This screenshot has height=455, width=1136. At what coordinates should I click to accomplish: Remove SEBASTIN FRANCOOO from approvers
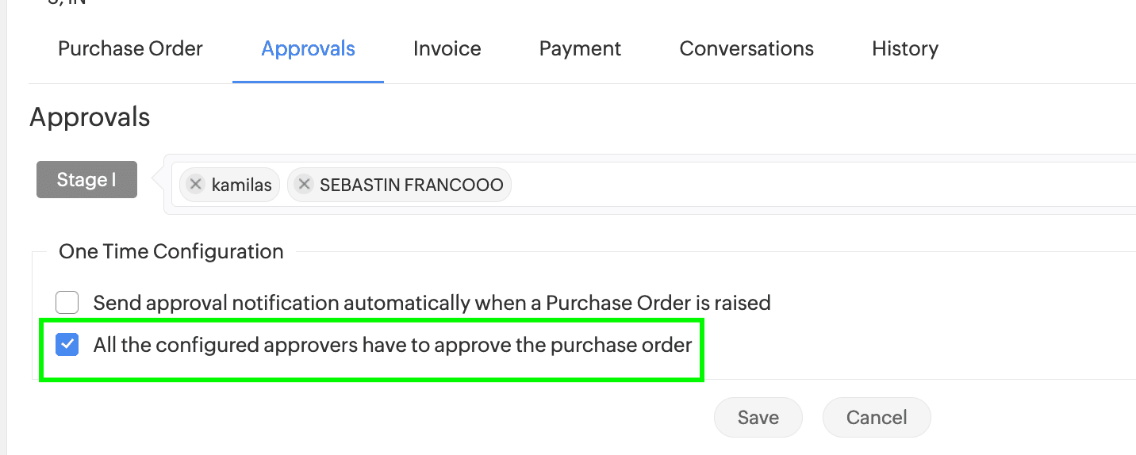(x=303, y=185)
